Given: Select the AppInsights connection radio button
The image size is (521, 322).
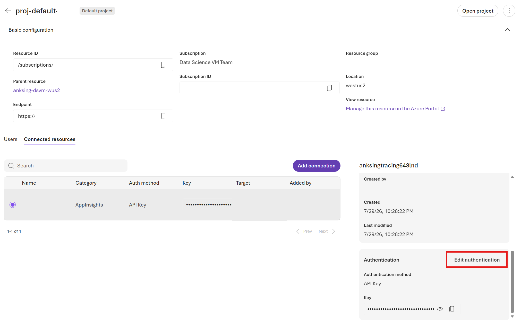Looking at the screenshot, I should [x=13, y=205].
